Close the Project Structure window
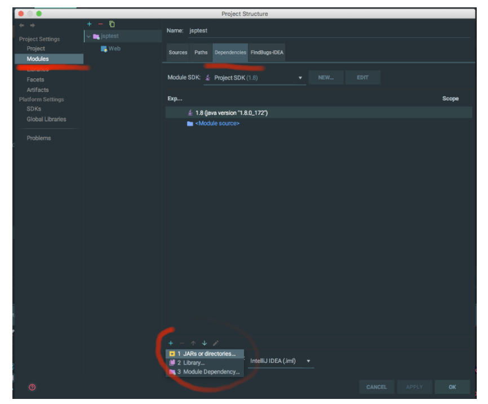The image size is (488, 404). (x=21, y=14)
